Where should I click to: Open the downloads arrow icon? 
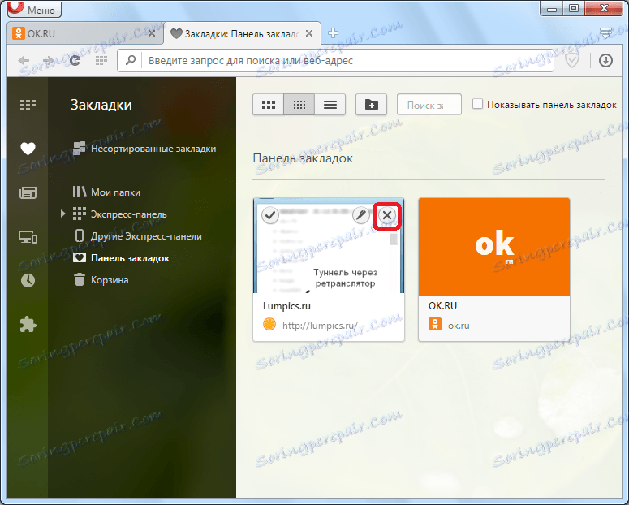[605, 61]
